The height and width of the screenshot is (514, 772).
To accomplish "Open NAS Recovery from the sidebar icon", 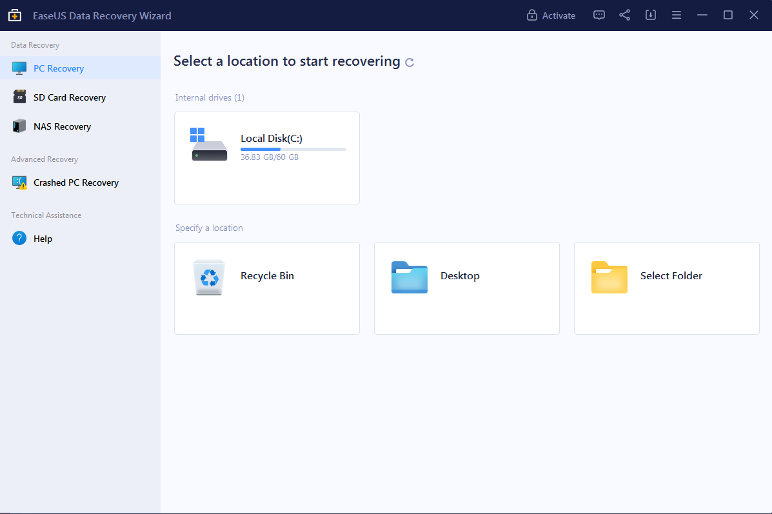I will click(x=18, y=126).
